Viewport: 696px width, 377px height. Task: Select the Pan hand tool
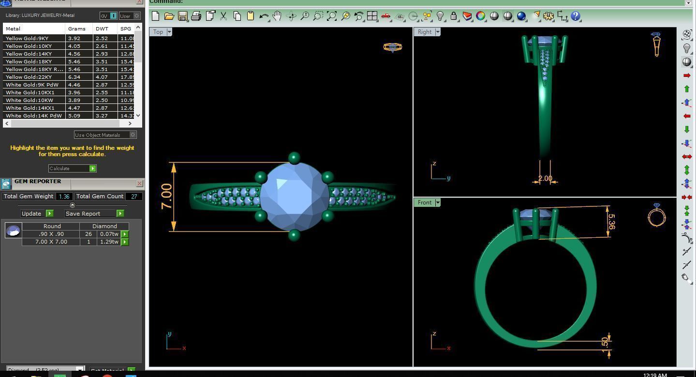(x=277, y=16)
